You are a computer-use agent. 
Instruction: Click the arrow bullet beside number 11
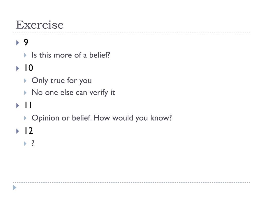[x=18, y=105]
